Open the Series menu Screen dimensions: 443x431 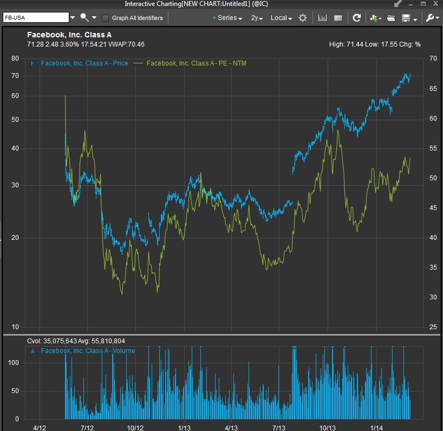click(x=227, y=18)
